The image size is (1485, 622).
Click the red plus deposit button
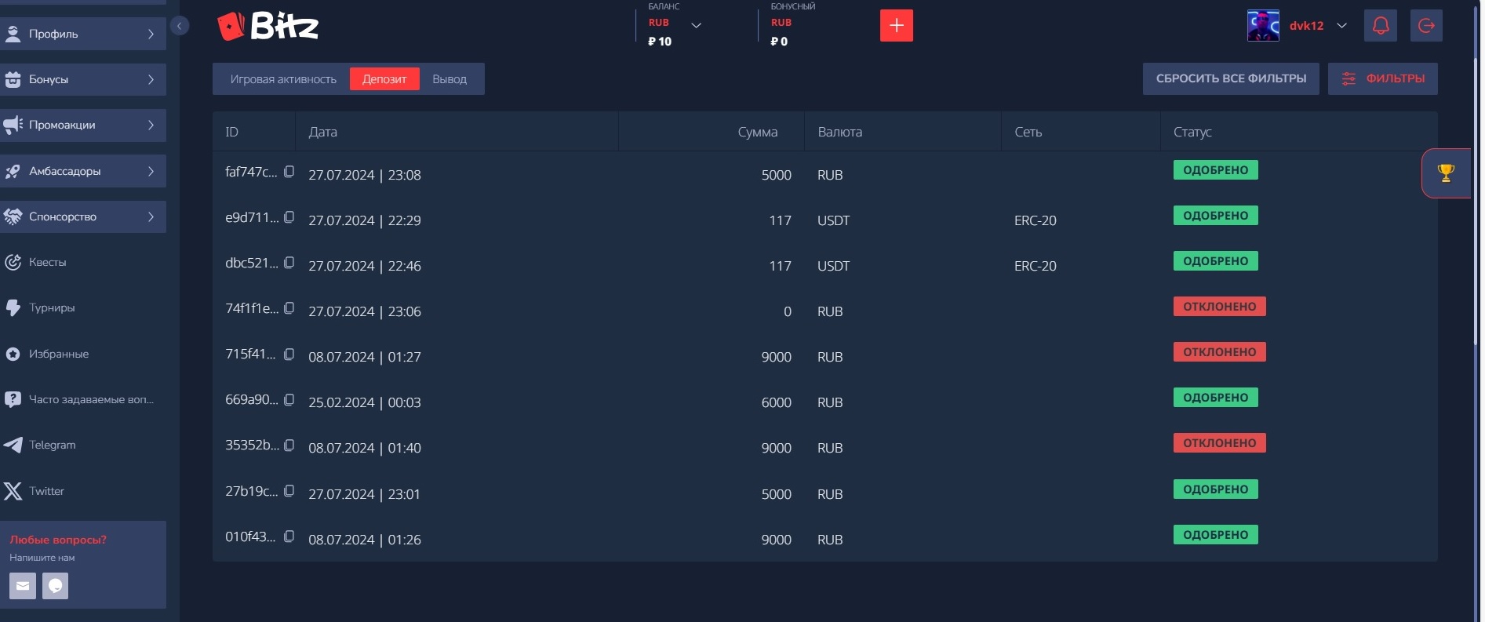click(x=896, y=26)
